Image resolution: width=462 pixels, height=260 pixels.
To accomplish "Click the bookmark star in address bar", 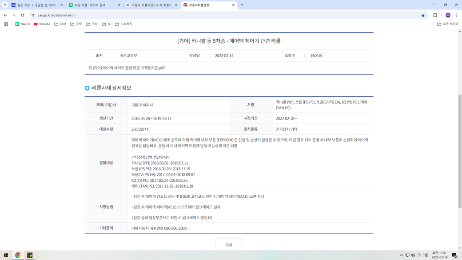I will click(x=423, y=15).
